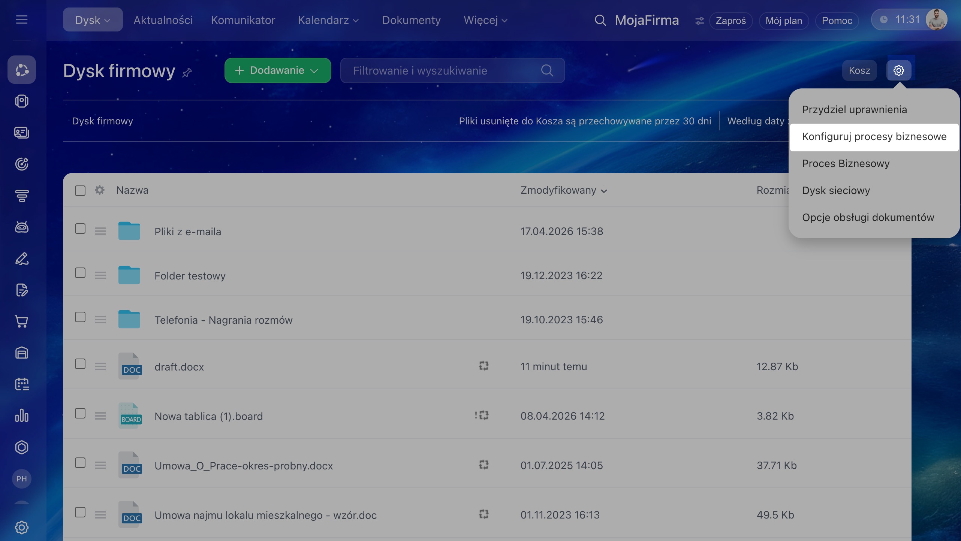
Task: Click the magnifier search icon beside MojaFirma
Action: click(x=600, y=20)
